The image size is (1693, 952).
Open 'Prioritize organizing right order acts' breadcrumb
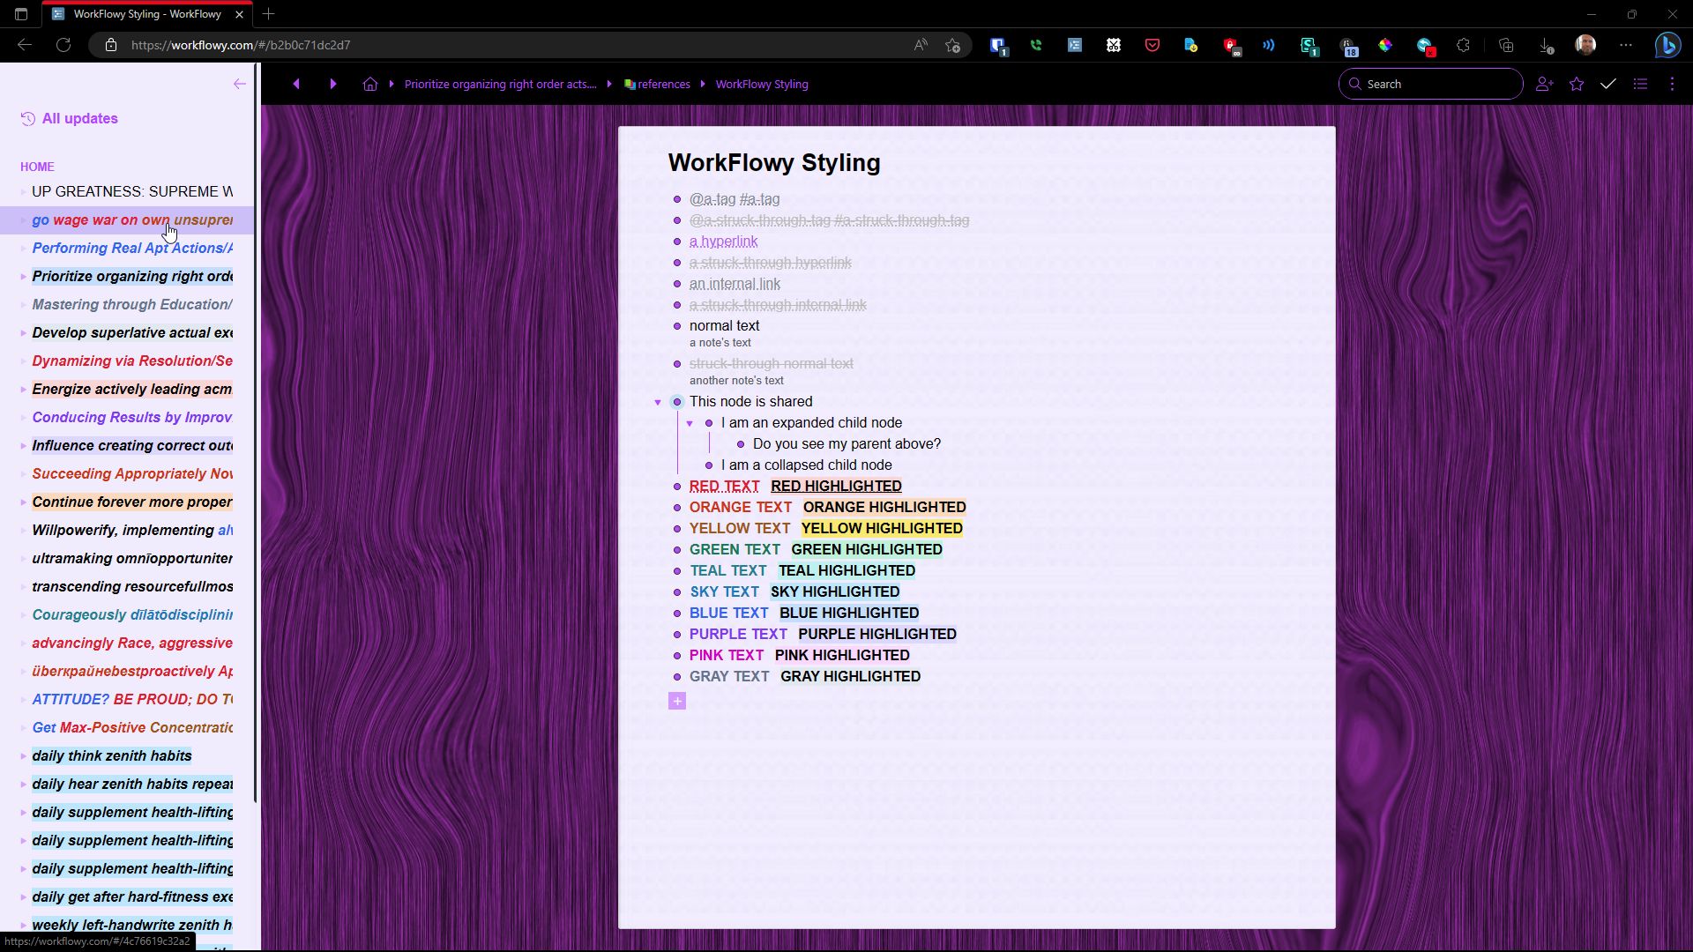(500, 85)
